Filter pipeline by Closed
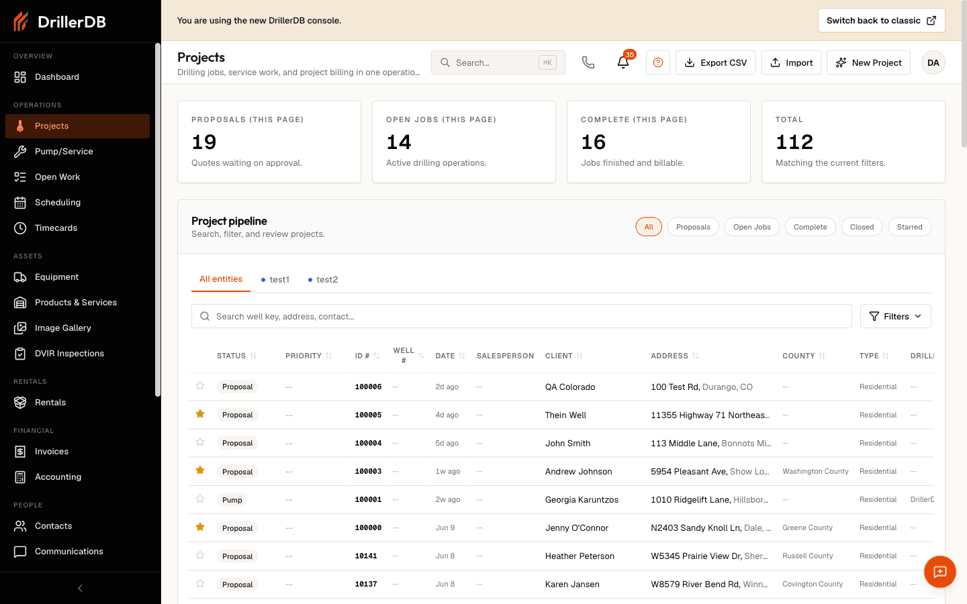 click(862, 227)
